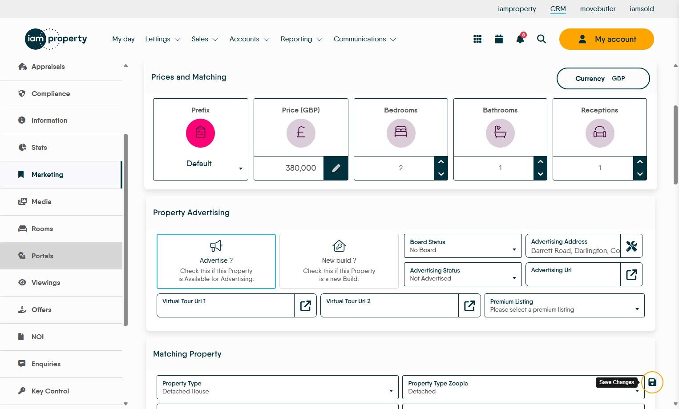Click the pink Prefix clipboard icon
679x409 pixels.
pos(200,133)
